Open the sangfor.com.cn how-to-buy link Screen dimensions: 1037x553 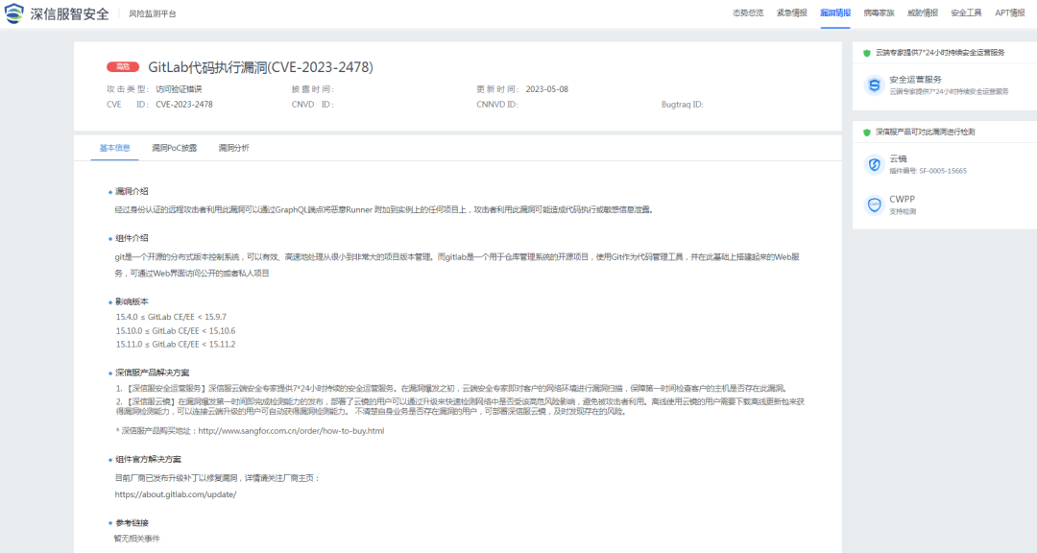tap(291, 431)
